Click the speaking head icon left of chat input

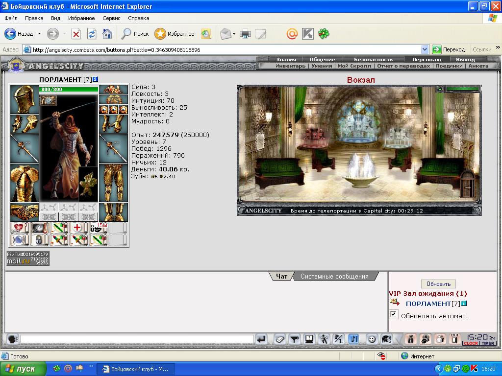pos(12,339)
